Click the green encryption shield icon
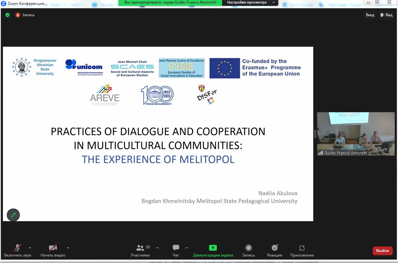The width and height of the screenshot is (398, 263). 7,15
